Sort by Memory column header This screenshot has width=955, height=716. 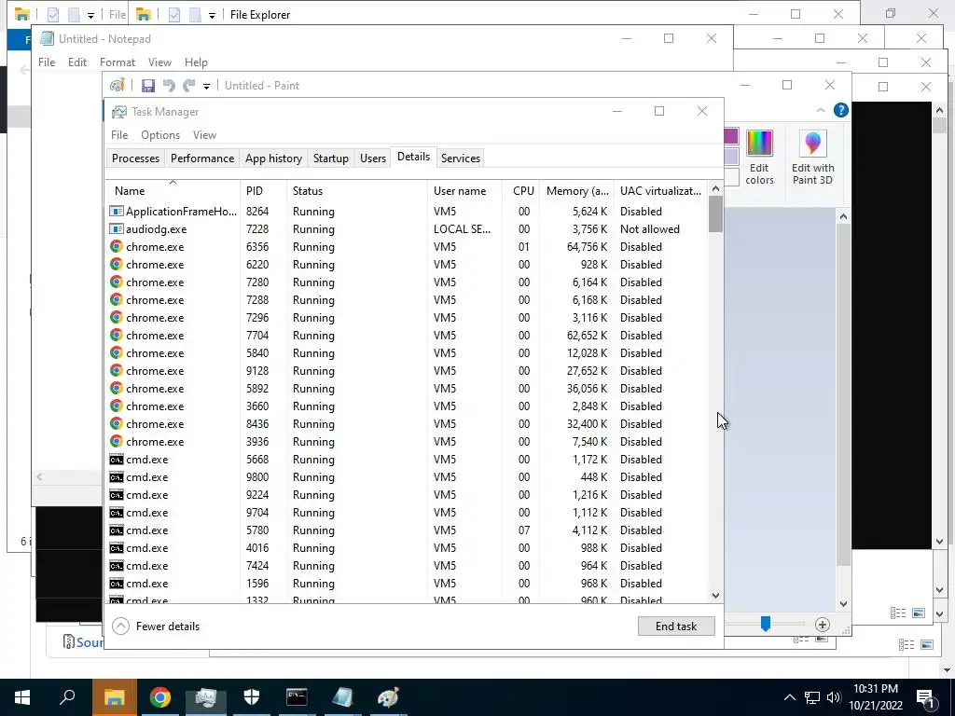point(576,190)
